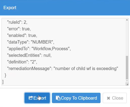Place cursor on the "error": true line
Viewport: 130px width, 107px height.
pos(19,29)
